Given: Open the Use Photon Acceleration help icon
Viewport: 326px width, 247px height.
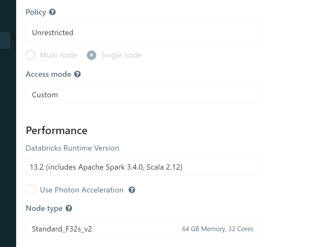Looking at the screenshot, I should (x=132, y=190).
